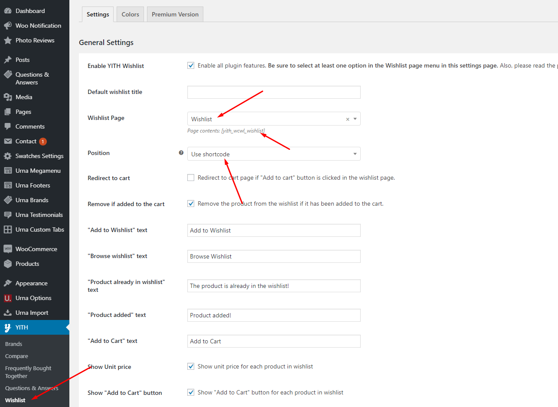Click the Urna Brands tag icon
558x407 pixels.
[x=8, y=200]
